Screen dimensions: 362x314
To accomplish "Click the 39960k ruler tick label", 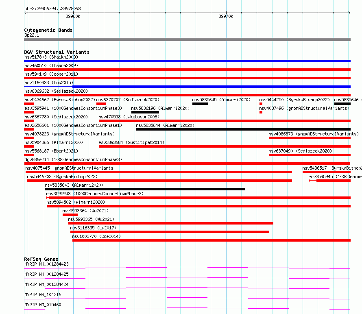I will tap(73, 16).
